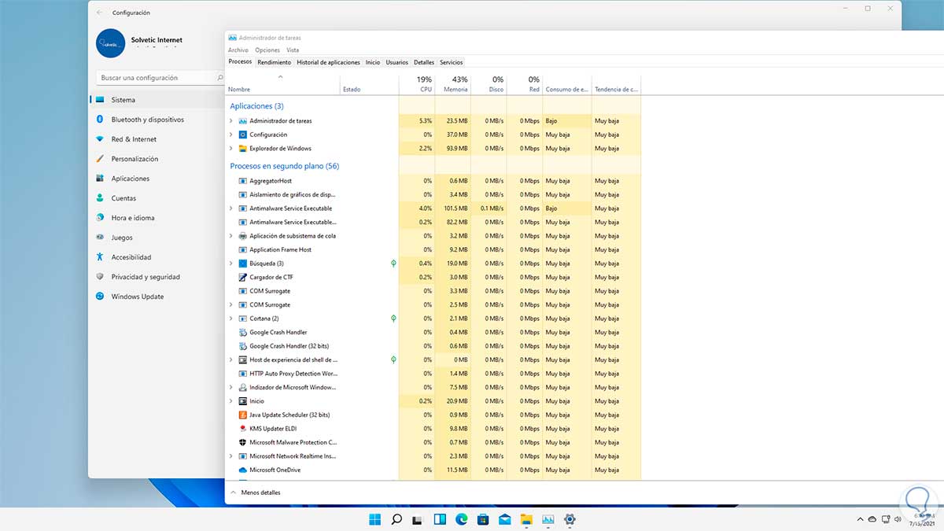Expand the Explorador de Windows process row
Screen dimensions: 944x531
click(230, 149)
